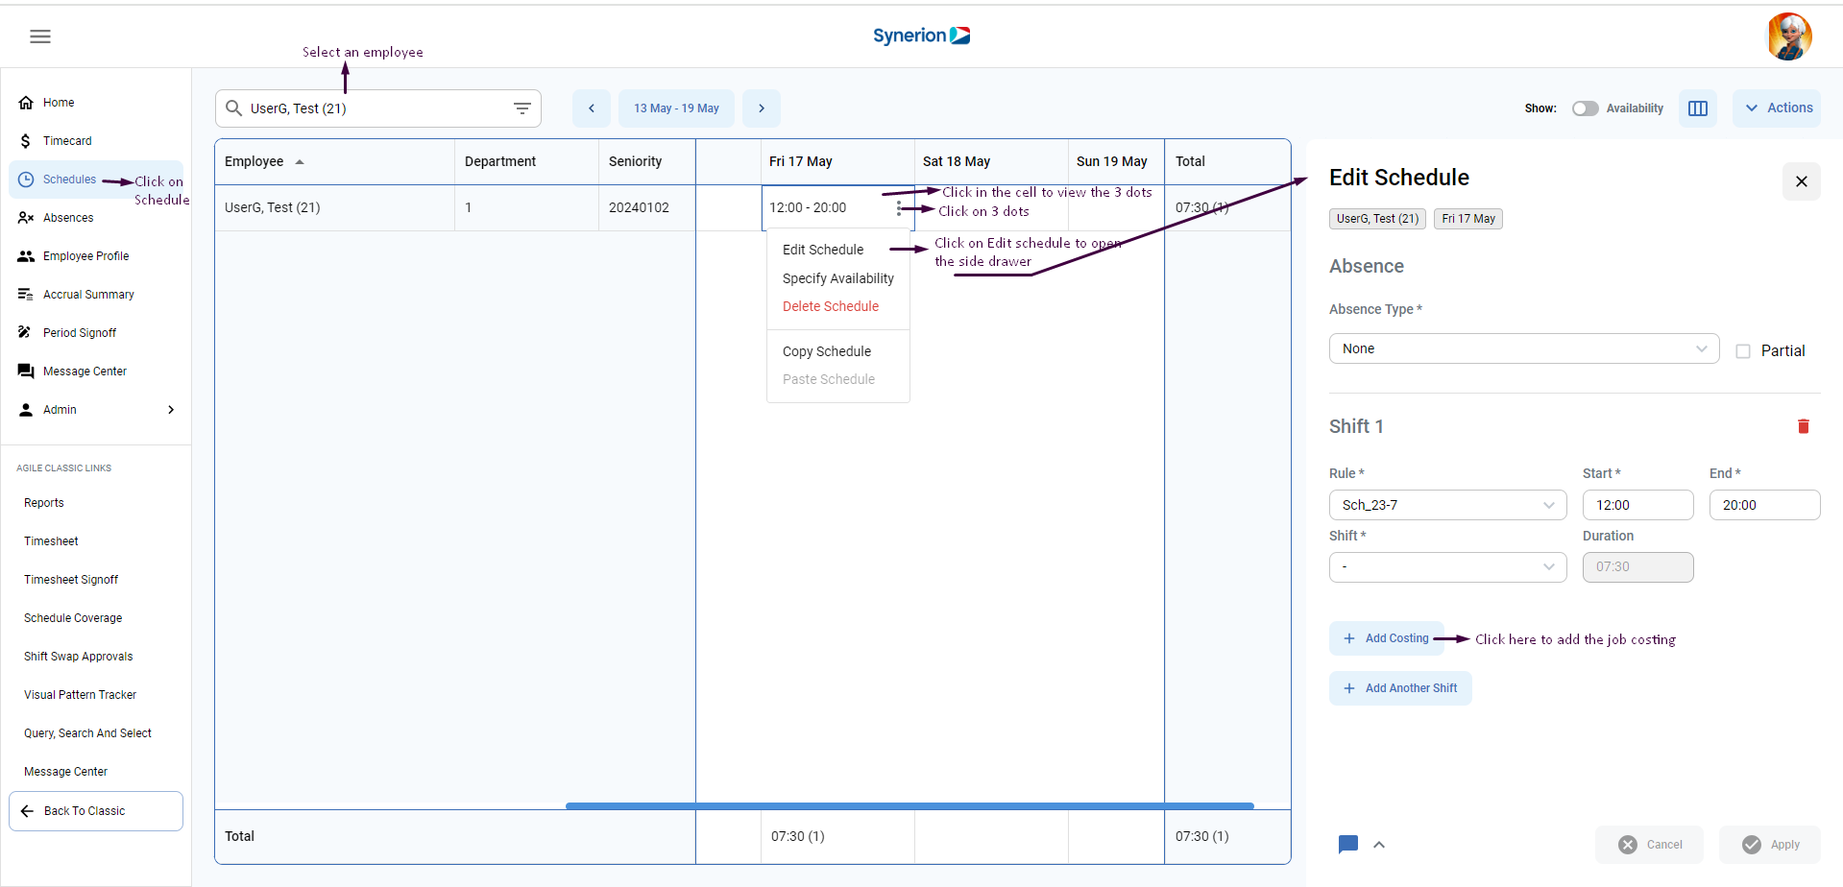Open Timesheet Signoff classic link

click(71, 580)
